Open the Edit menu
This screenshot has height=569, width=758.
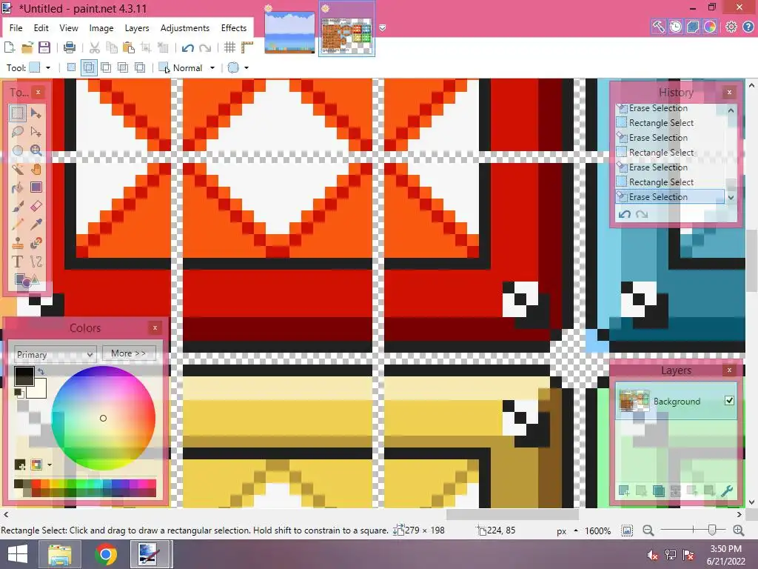pyautogui.click(x=41, y=28)
